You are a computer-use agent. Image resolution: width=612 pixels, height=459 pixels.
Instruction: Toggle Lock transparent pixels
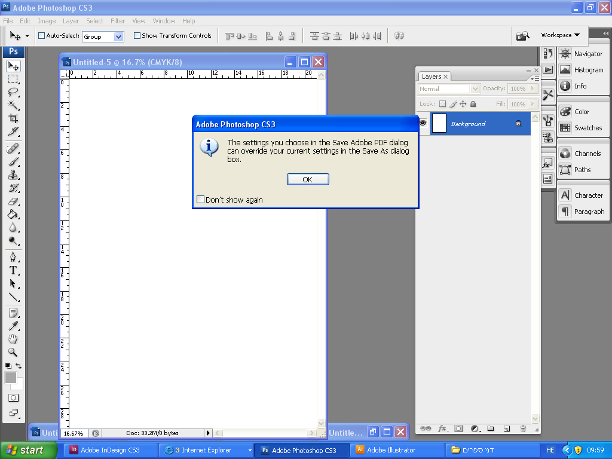coord(443,104)
